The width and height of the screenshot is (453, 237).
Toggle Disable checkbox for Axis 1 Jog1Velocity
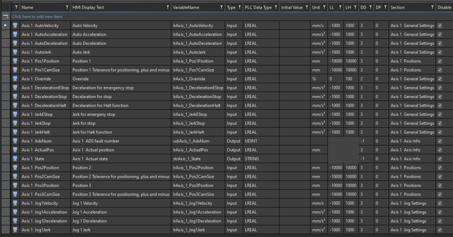click(440, 203)
